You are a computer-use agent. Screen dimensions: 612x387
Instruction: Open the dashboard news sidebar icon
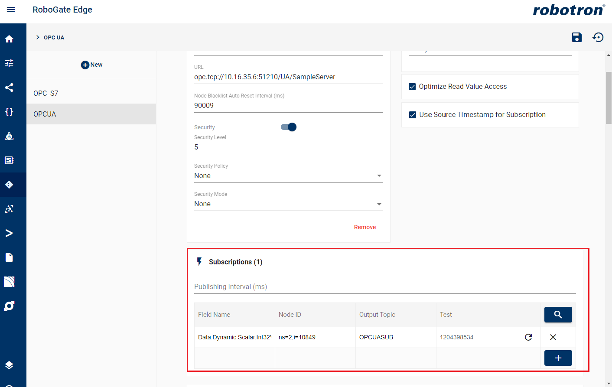click(9, 160)
